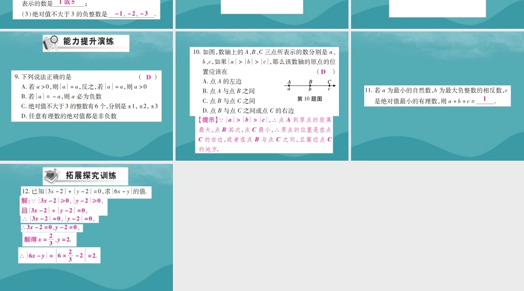
Task: Open the slide thumbnail with question 12
Action: pos(86,227)
